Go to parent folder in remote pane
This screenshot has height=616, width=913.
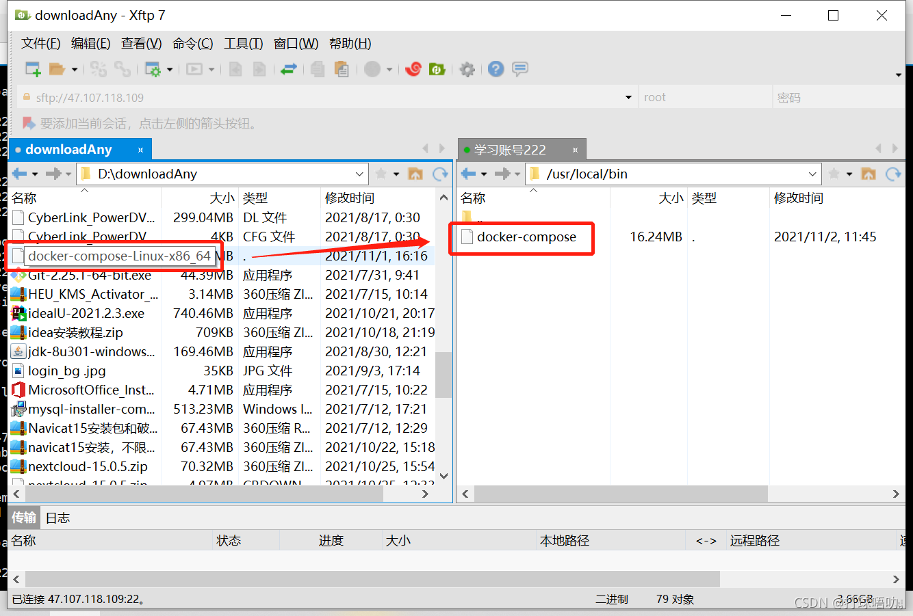point(869,174)
